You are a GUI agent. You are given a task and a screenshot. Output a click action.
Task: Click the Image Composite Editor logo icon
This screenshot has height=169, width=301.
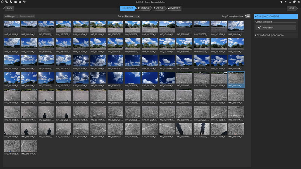pos(2,2)
